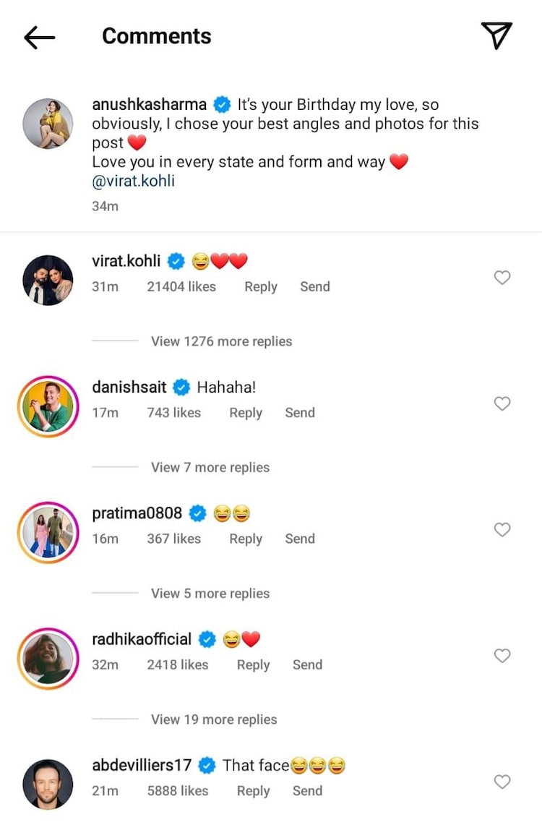Show View 19 more replies
This screenshot has width=542, height=838.
[214, 719]
